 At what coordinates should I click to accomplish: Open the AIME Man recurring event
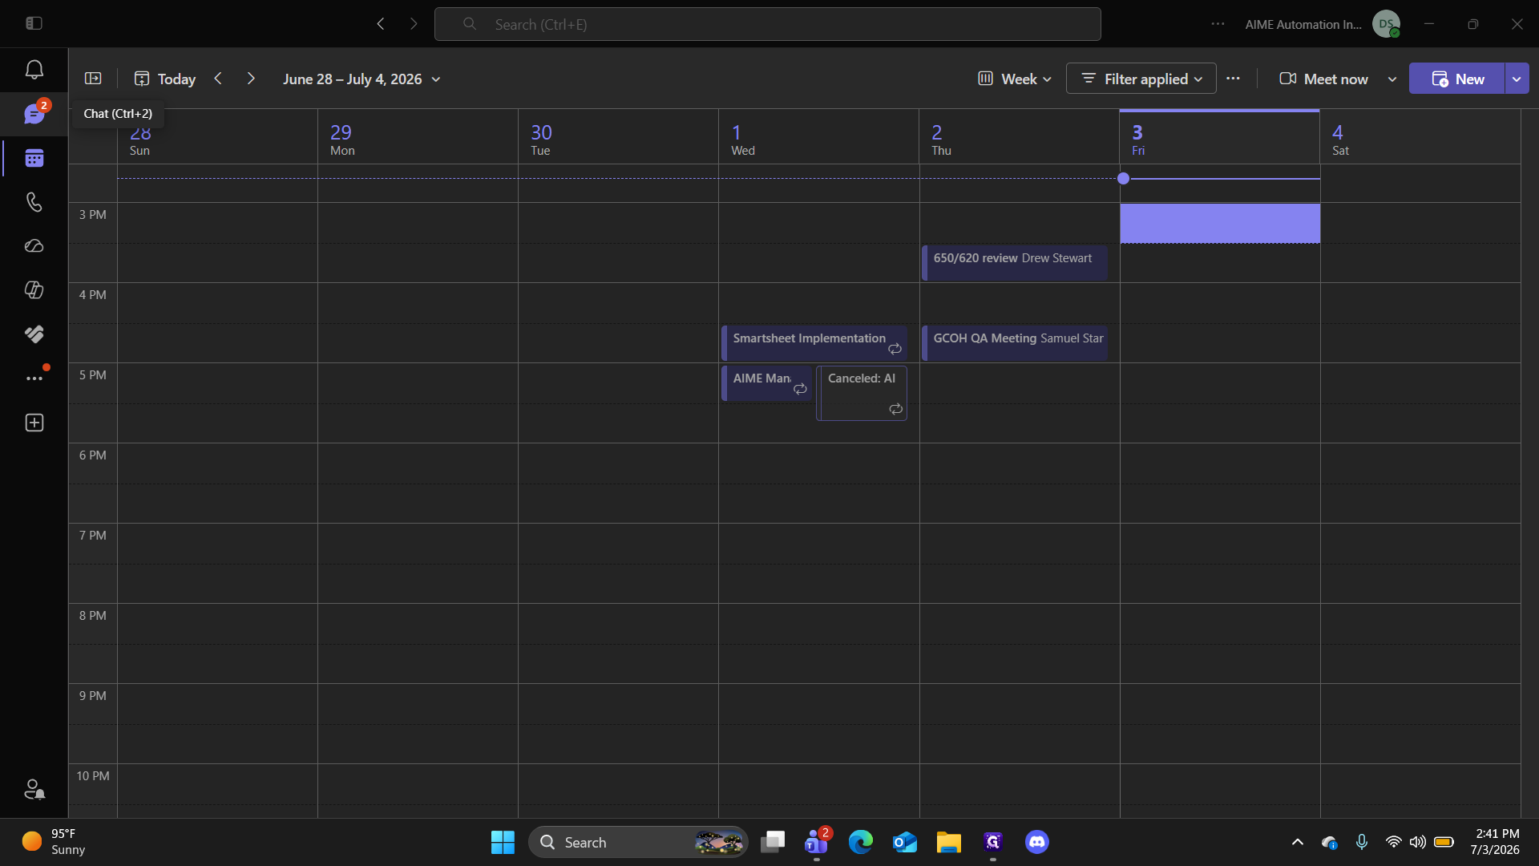click(x=766, y=382)
